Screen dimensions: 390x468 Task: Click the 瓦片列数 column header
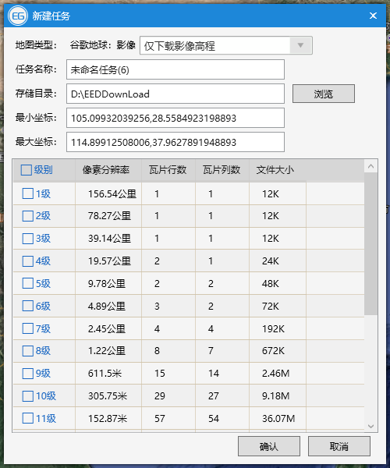point(222,170)
